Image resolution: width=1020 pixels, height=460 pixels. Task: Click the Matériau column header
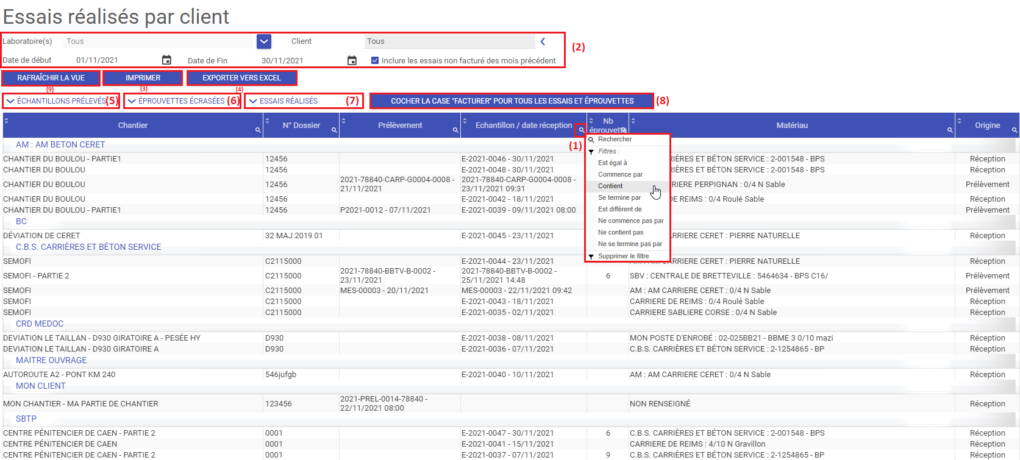coord(792,125)
